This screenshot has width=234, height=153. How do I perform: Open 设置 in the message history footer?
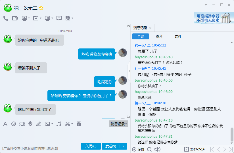pyautogui.click(x=138, y=149)
